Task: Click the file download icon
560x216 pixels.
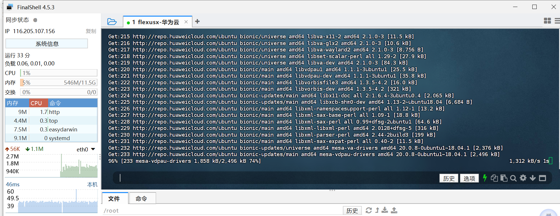Action: (x=385, y=210)
